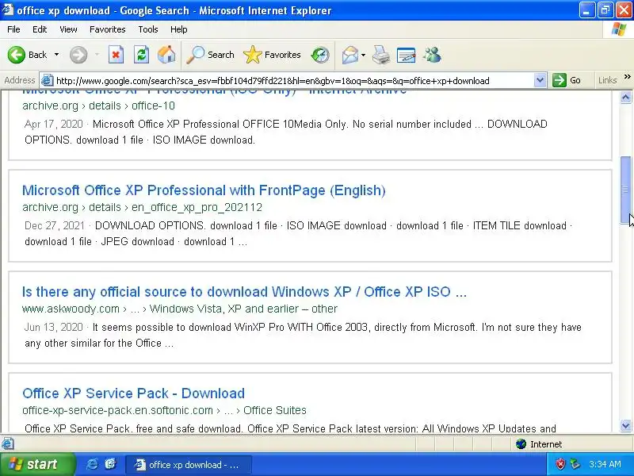Viewport: 634px width, 476px height.
Task: Open the partially hidden Internet Archive ISO Only link
Action: point(214,93)
